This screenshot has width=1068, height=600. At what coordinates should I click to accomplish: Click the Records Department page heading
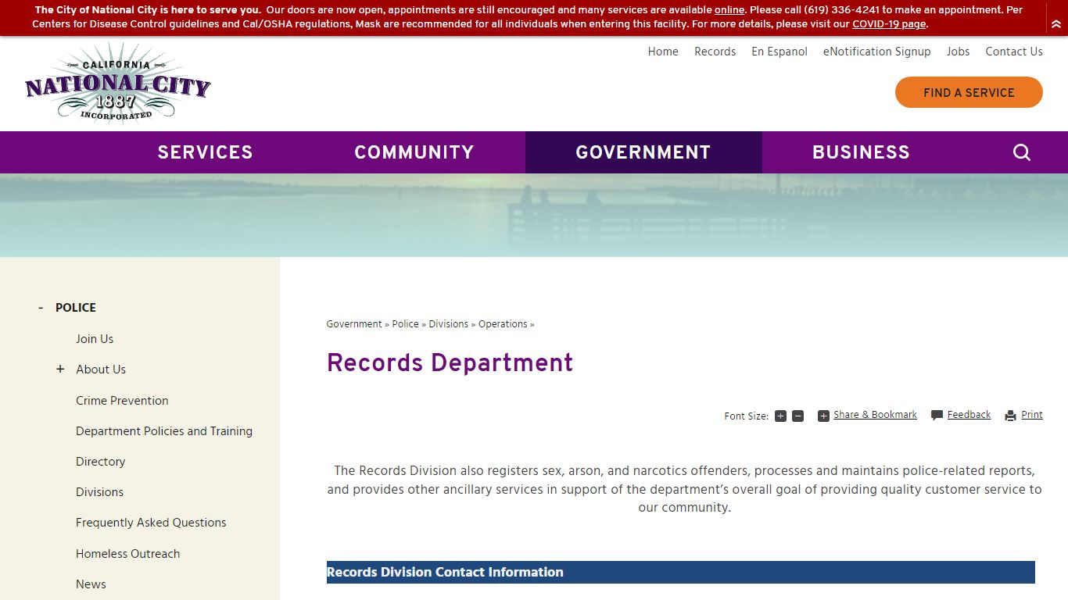click(450, 363)
